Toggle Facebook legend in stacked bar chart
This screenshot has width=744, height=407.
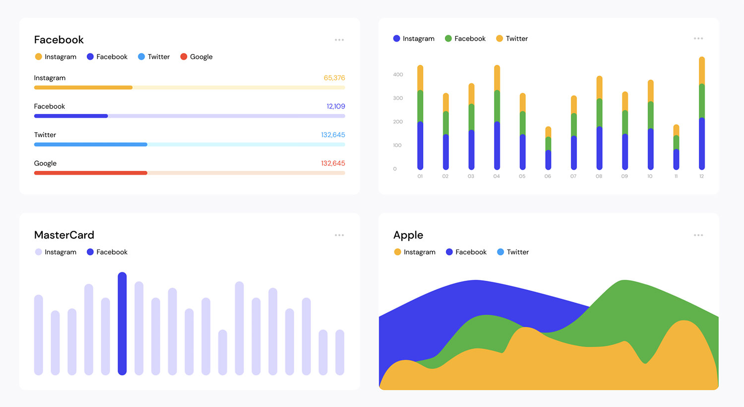[x=465, y=39]
